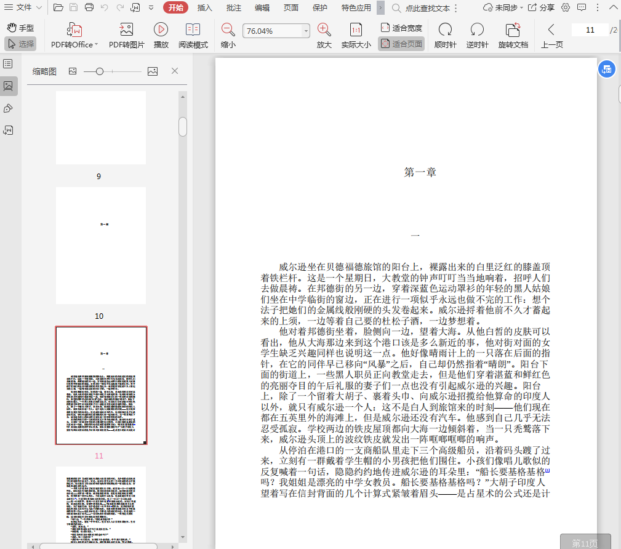Click 缩小 zoom out
The height and width of the screenshot is (549, 621).
point(228,36)
